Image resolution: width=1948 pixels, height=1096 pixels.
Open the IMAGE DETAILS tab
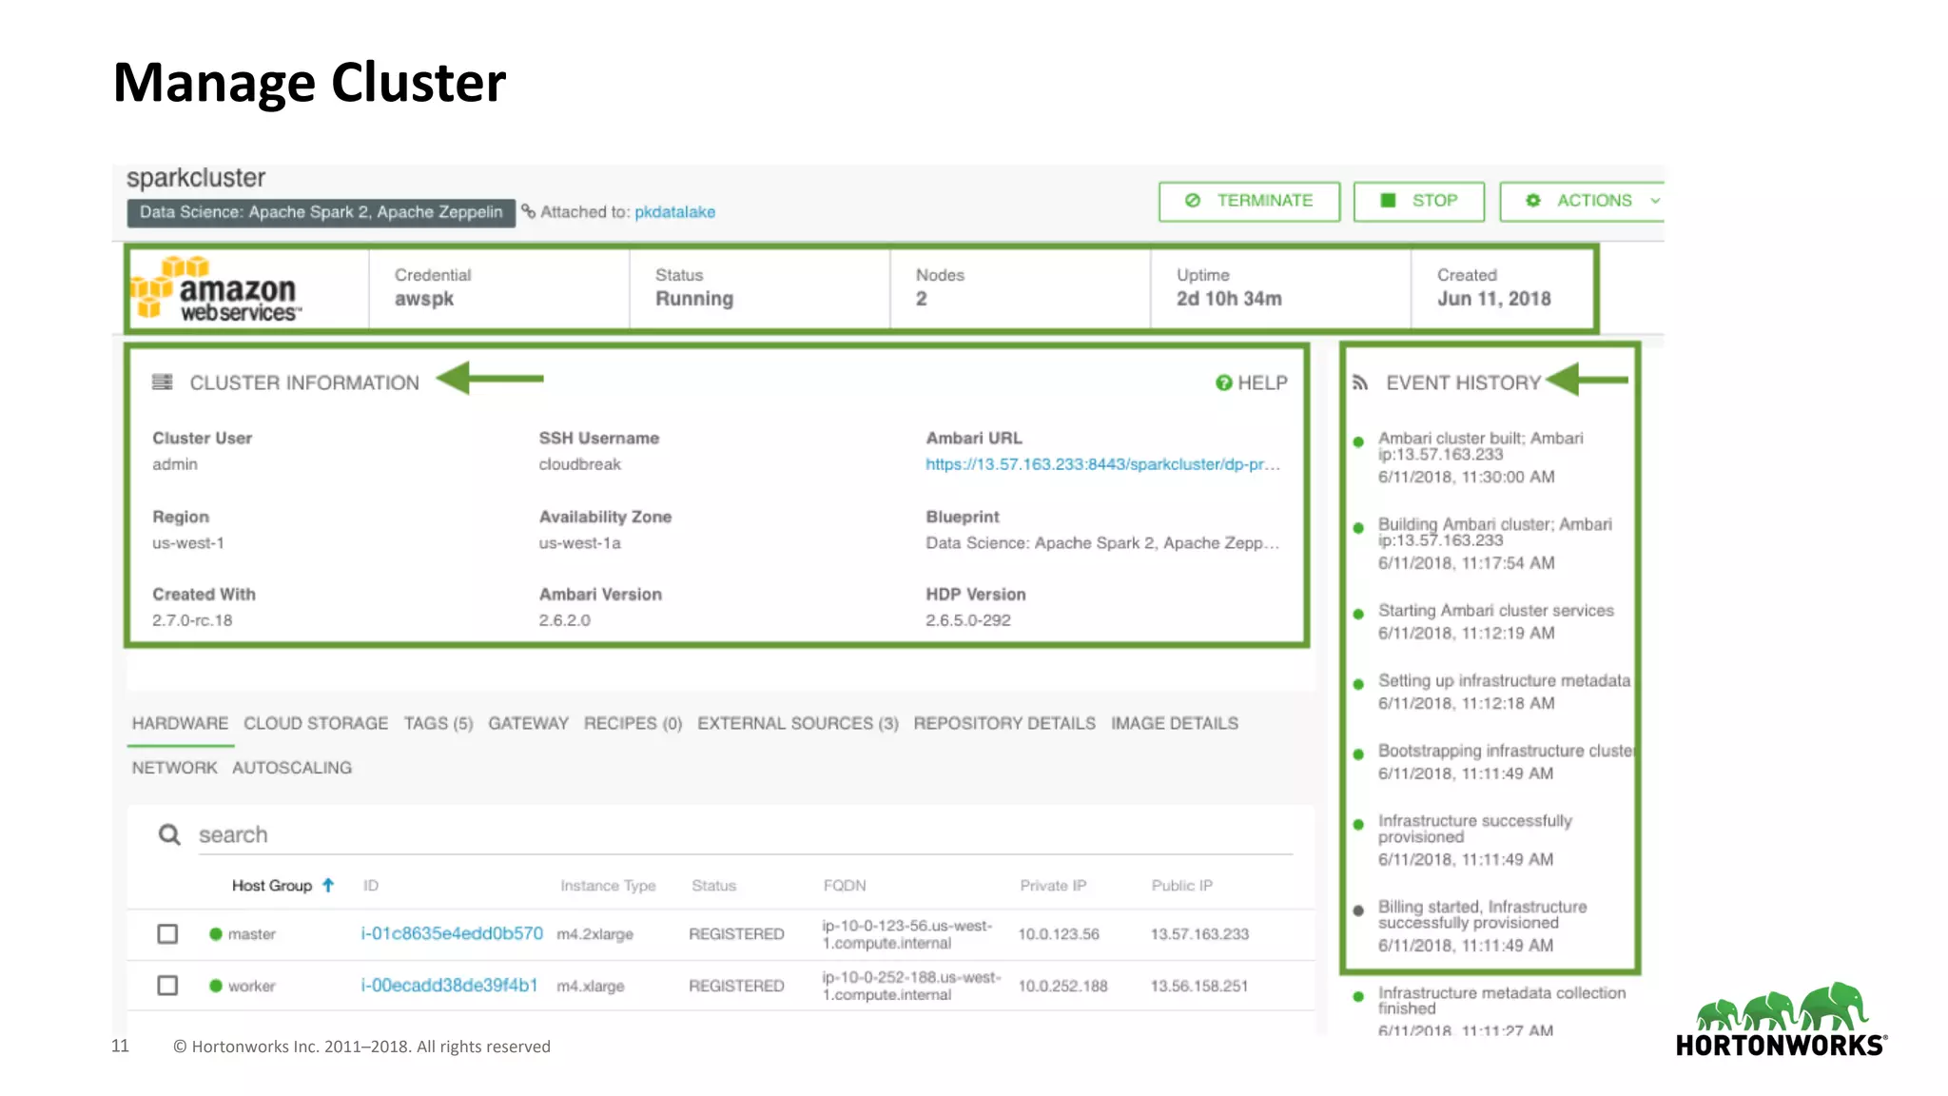point(1175,723)
